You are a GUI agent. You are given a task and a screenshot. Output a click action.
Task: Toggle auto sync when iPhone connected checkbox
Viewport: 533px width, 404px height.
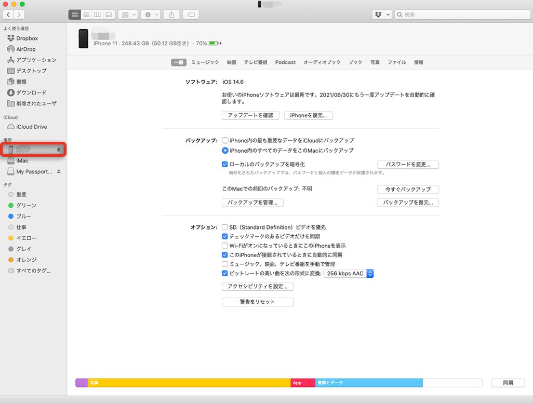tap(225, 255)
